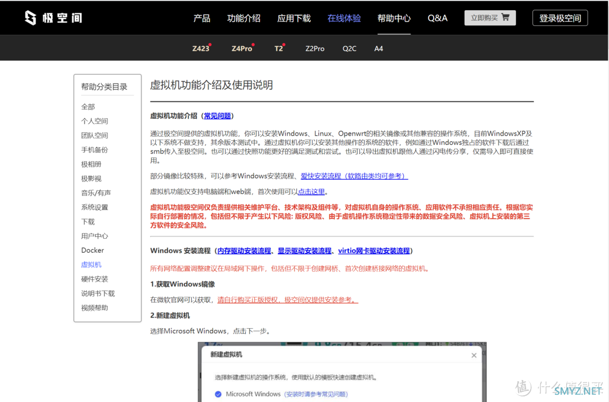This screenshot has width=609, height=402.
Task: Select the T2 product tab
Action: pyautogui.click(x=279, y=48)
